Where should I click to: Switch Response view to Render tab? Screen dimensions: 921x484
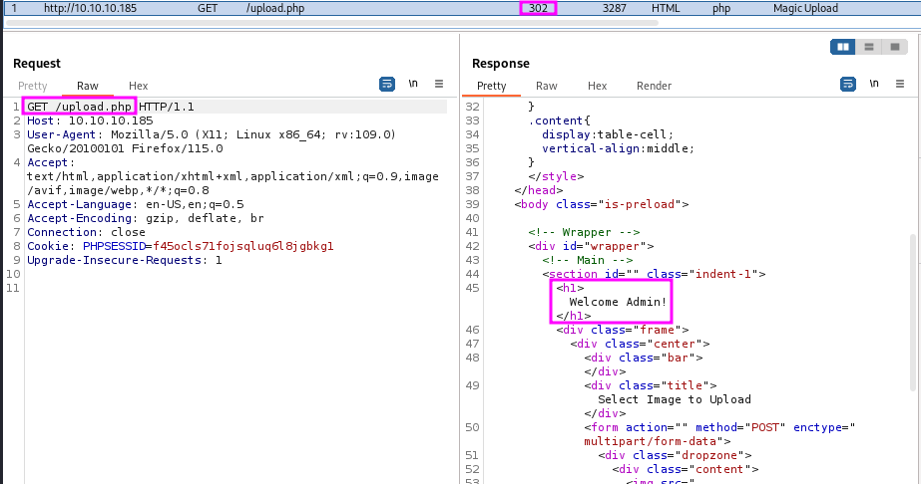coord(654,86)
